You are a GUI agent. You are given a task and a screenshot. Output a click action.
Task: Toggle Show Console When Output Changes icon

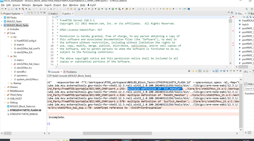coord(217,71)
